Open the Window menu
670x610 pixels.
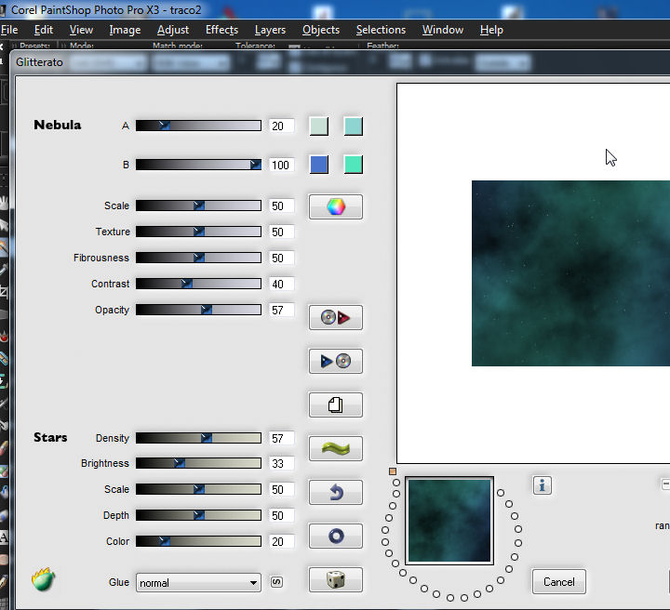pos(443,30)
